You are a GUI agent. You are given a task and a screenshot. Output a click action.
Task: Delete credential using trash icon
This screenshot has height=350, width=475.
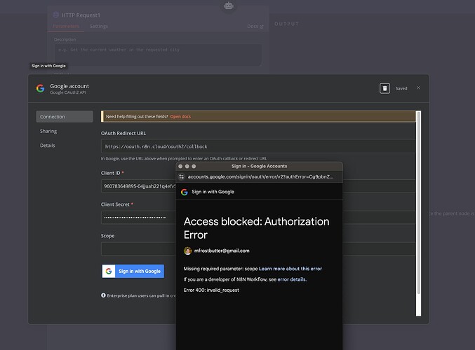[x=384, y=89]
